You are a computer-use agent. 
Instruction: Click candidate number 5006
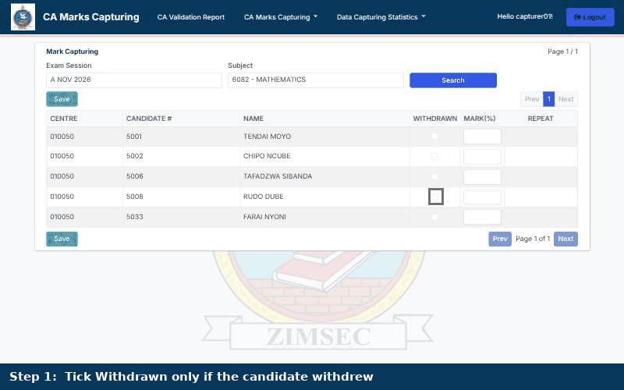[134, 176]
